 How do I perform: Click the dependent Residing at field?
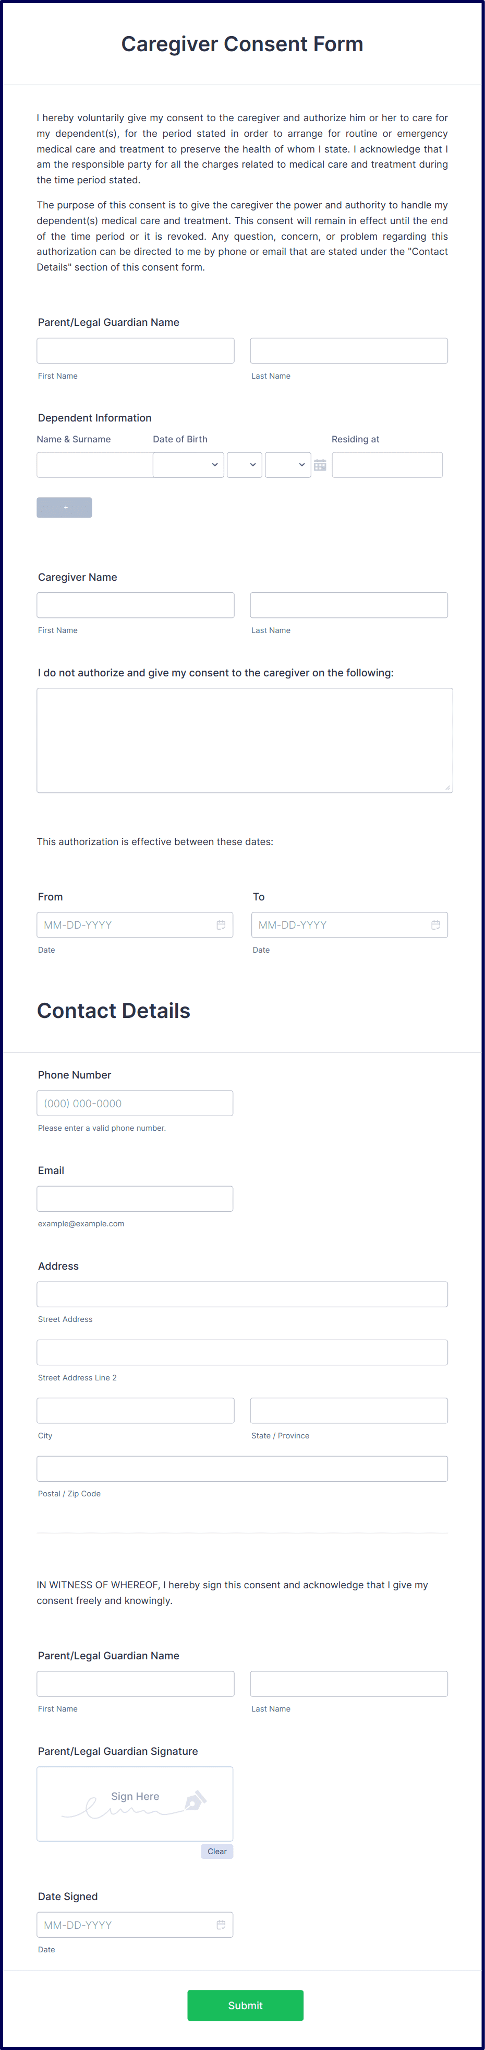(387, 465)
